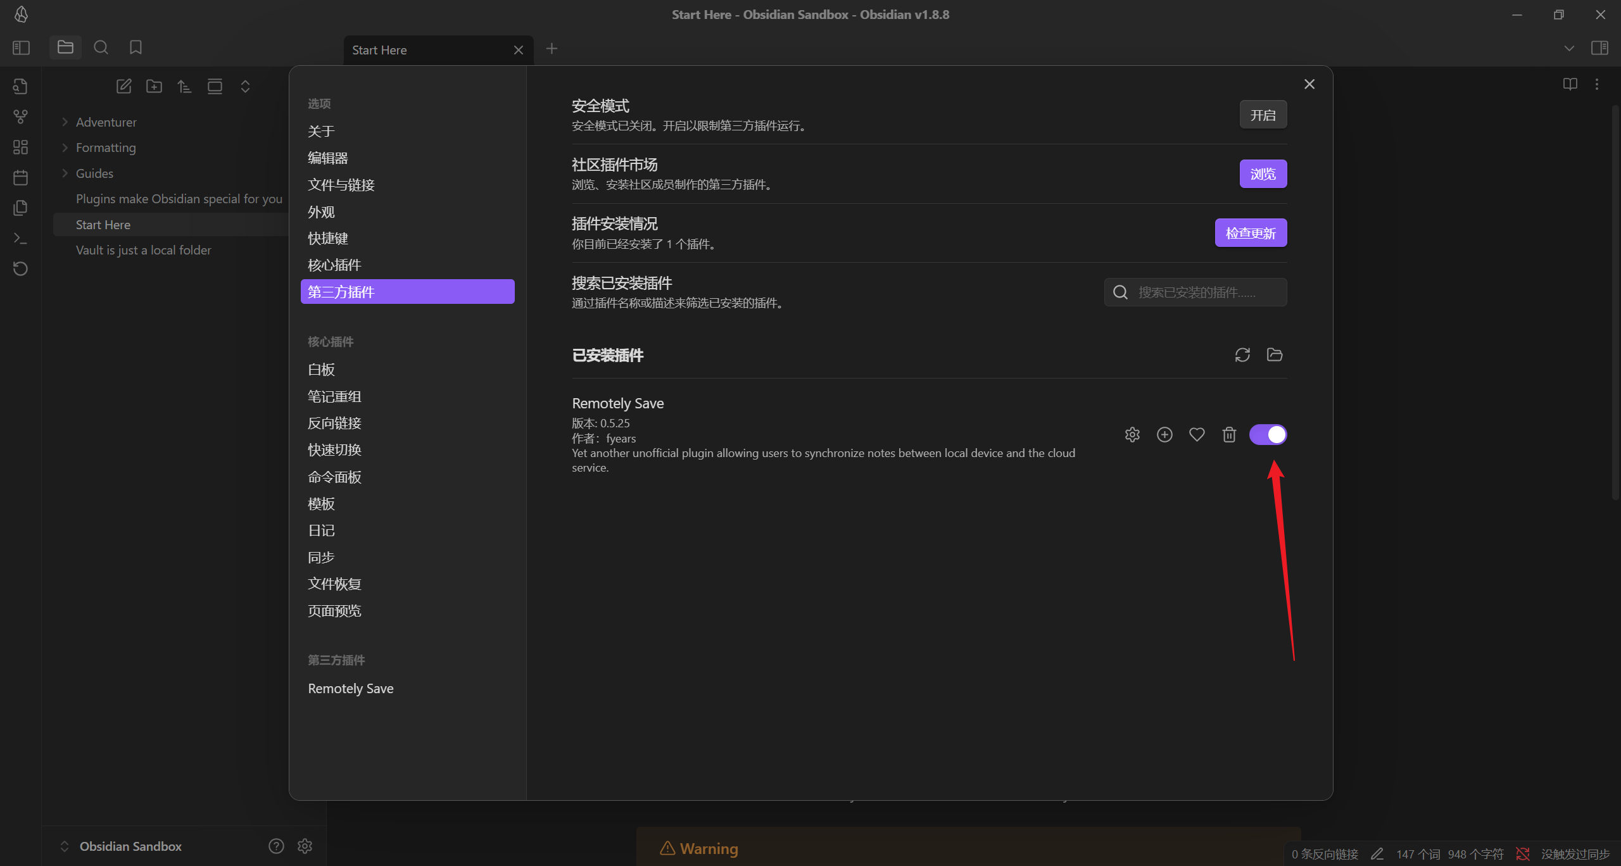Click 0 条反向链接 in status bar

1325,854
